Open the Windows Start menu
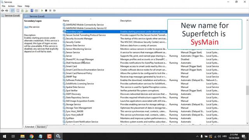 tap(4, 136)
